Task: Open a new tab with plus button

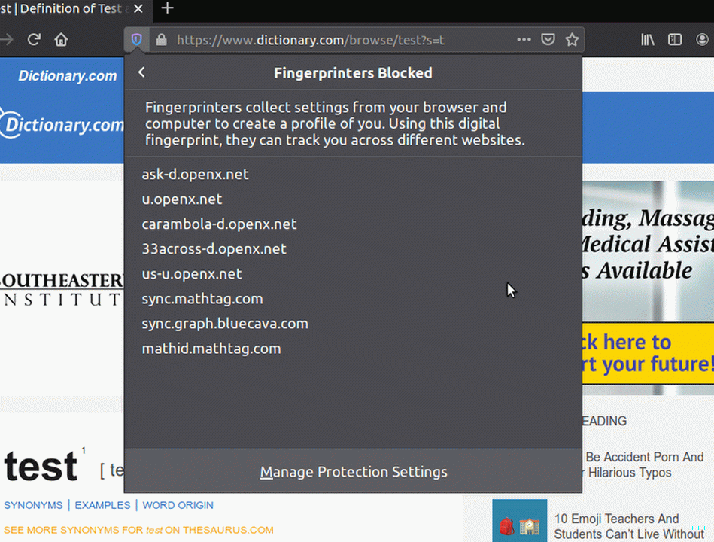Action: tap(167, 8)
